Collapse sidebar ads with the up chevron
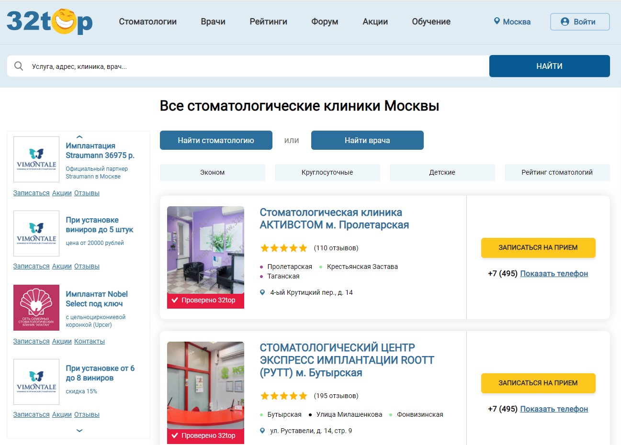621x445 pixels. 78,136
